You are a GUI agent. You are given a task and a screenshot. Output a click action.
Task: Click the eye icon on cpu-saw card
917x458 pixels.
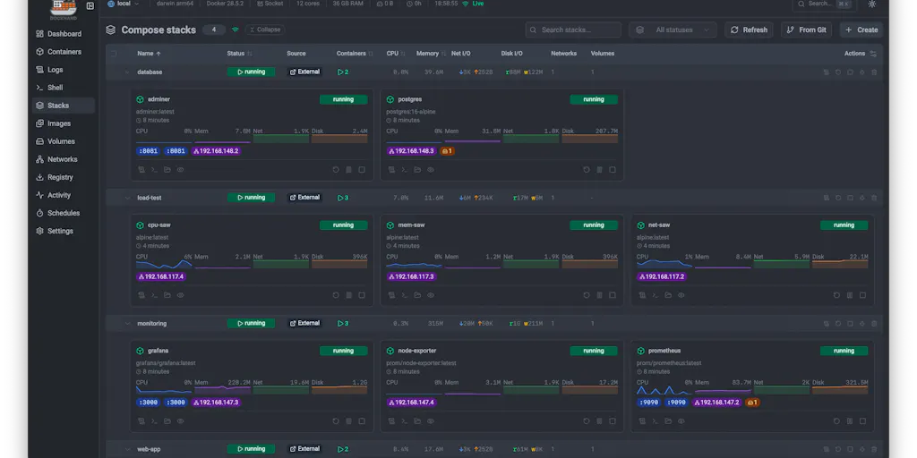point(180,295)
